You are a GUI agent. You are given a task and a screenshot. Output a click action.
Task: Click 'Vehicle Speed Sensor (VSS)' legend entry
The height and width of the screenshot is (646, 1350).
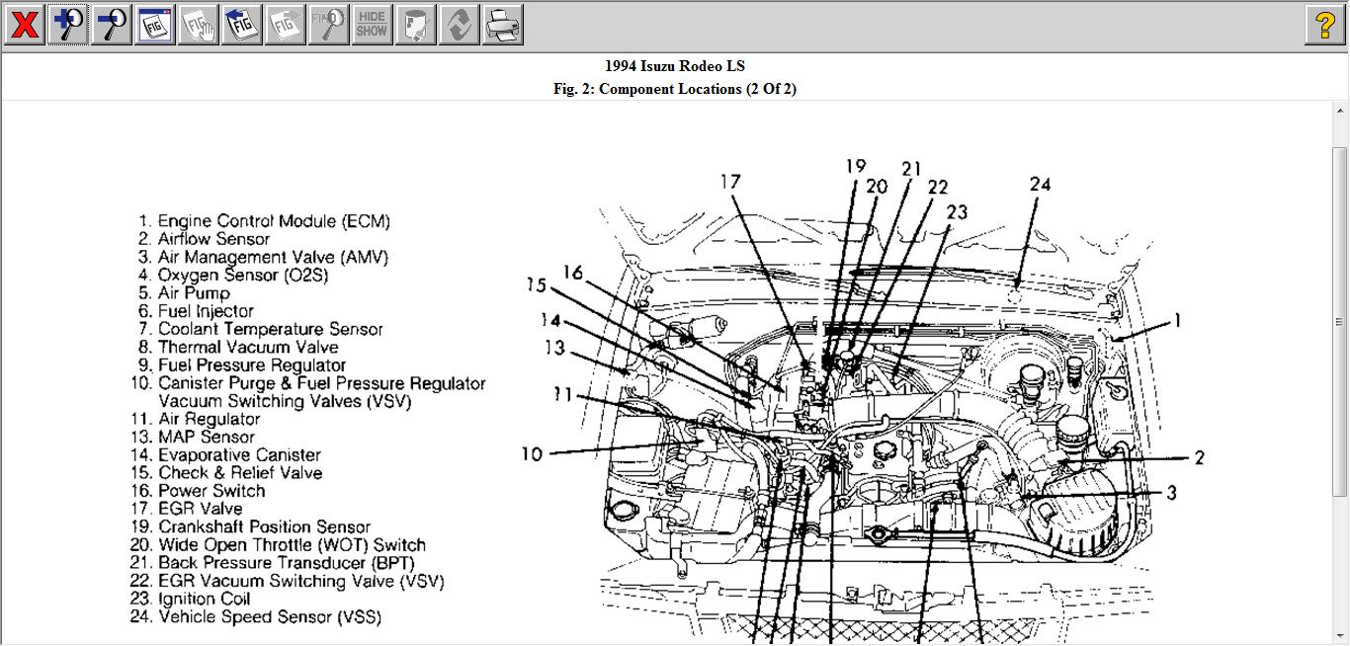[269, 617]
